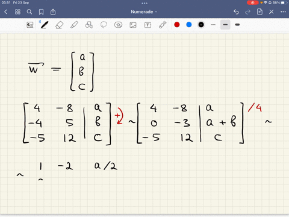Select the thickest stroke width

237,25
